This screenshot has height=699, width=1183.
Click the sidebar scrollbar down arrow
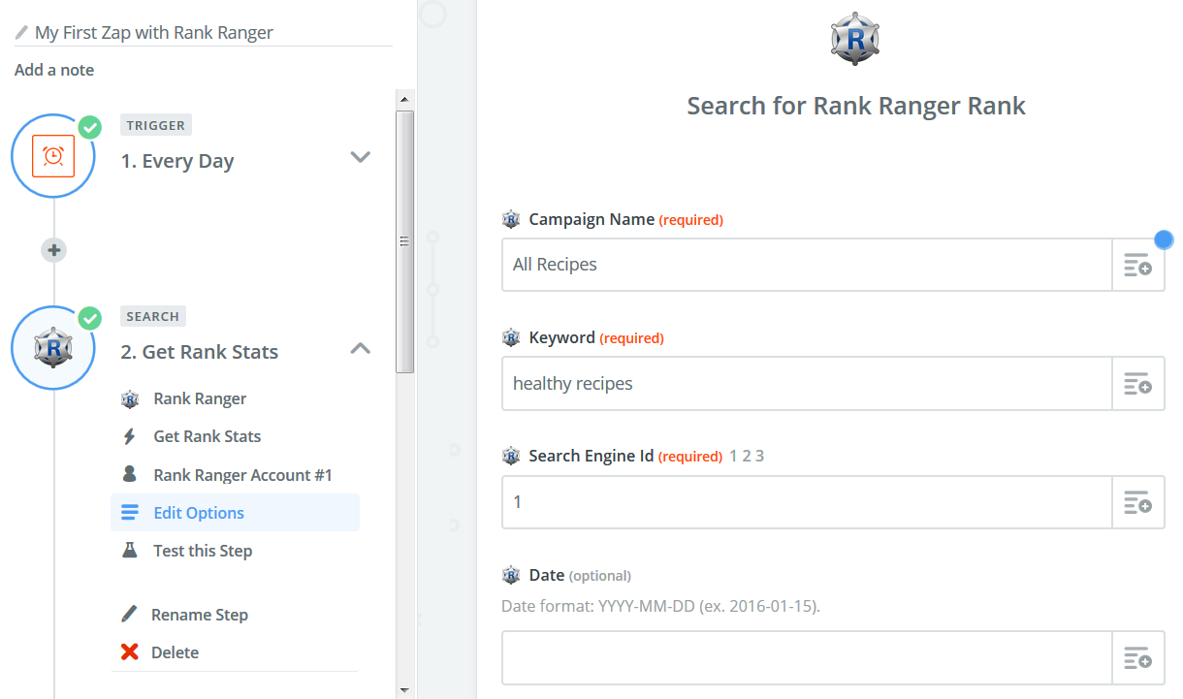tap(405, 690)
